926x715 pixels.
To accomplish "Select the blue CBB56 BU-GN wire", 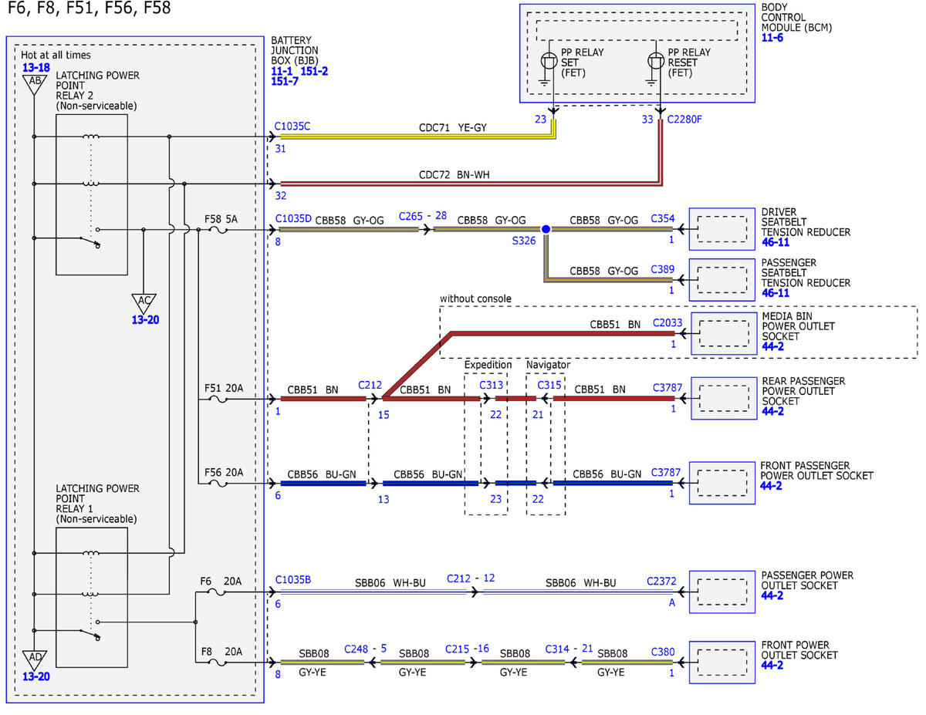I will pos(324,484).
